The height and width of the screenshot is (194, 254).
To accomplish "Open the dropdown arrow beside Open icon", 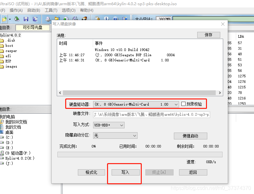I will (x=10, y=19).
